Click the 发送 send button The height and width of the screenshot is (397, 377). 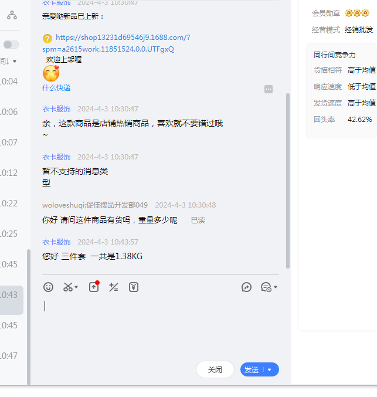252,370
